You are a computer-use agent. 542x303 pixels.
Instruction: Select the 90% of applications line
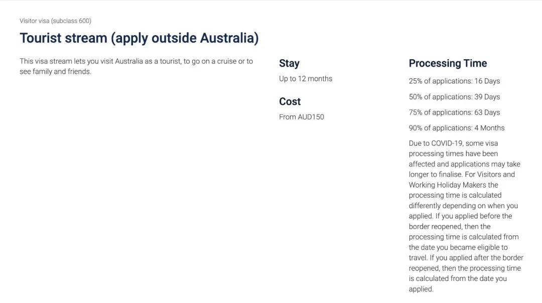pyautogui.click(x=456, y=128)
